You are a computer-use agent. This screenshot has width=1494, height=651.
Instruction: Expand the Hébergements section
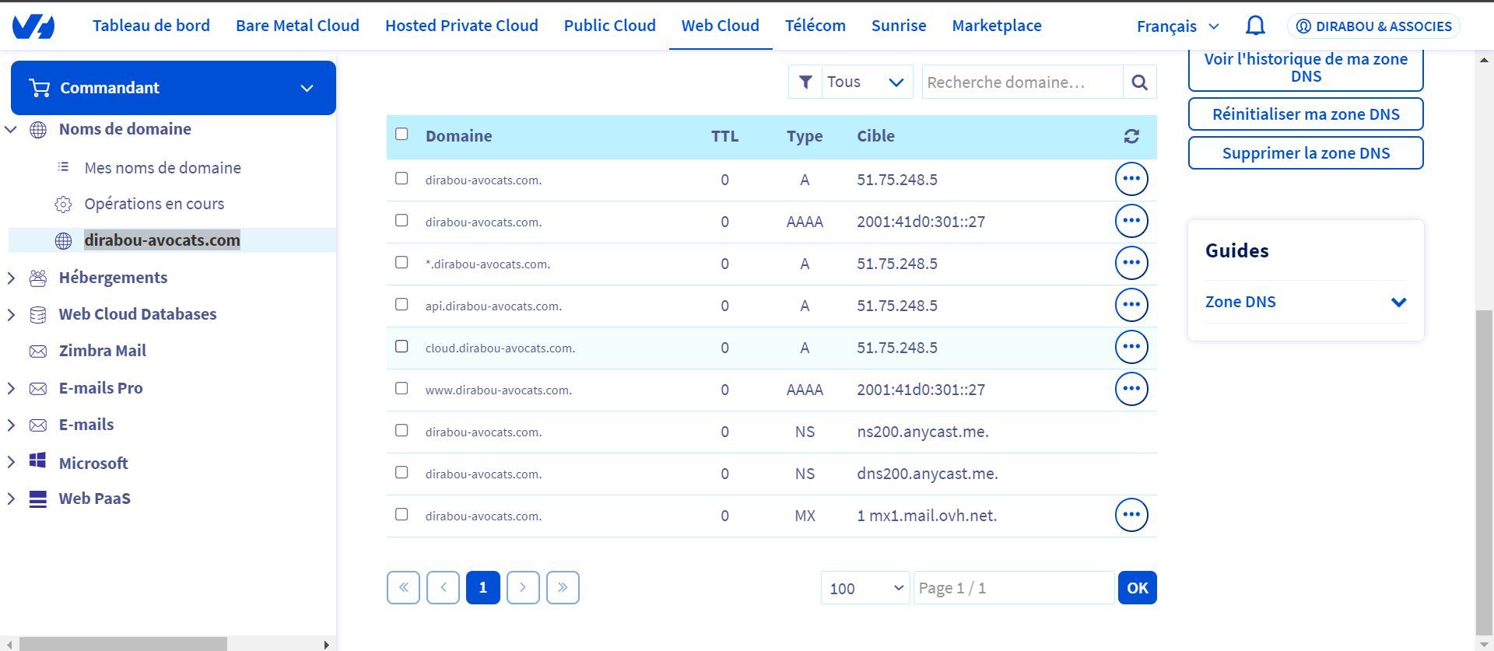(11, 278)
